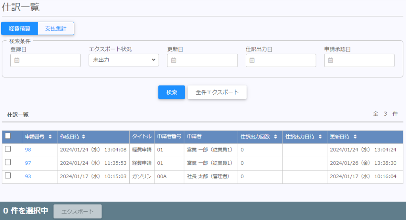The height and width of the screenshot is (220, 406).
Task: Open the エクスポート状況 dropdown
Action: (124, 60)
